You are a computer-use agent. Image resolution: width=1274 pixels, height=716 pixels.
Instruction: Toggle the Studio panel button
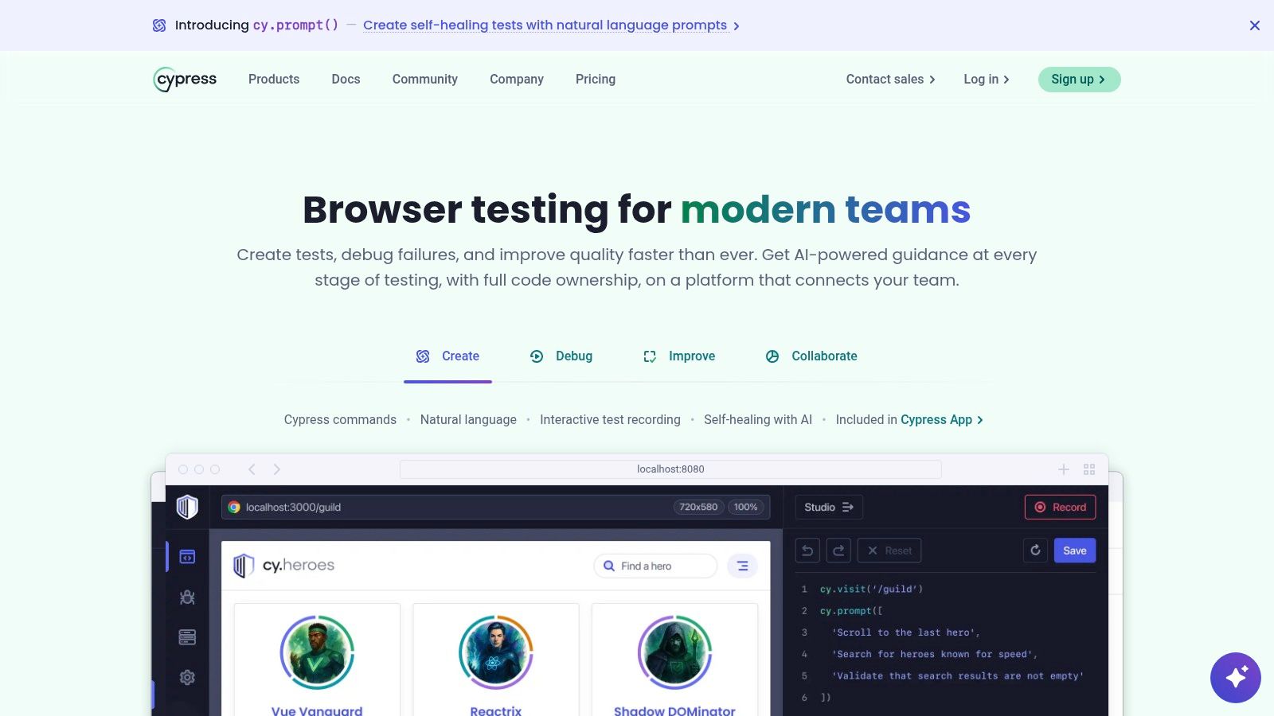828,508
